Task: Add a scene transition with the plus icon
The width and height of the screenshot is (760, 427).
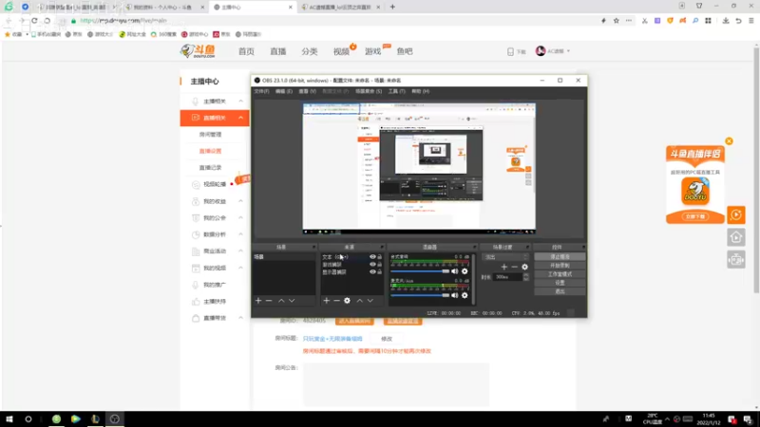Action: (504, 267)
